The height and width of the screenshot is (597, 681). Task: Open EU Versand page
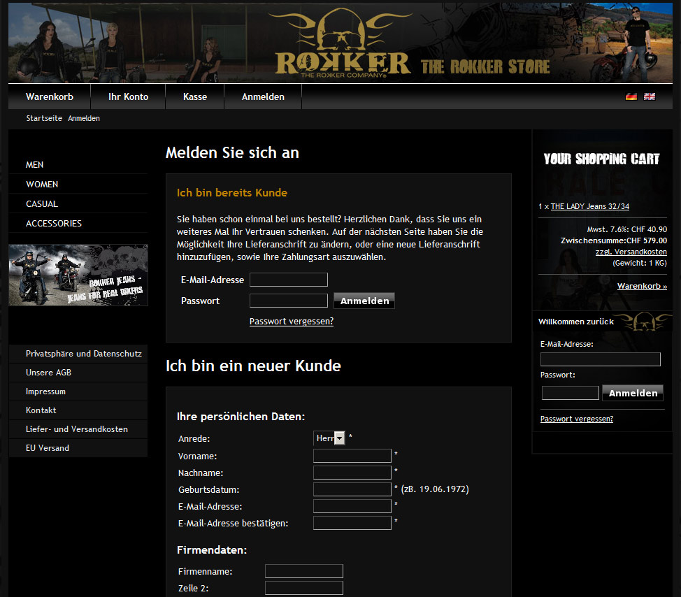[78, 447]
